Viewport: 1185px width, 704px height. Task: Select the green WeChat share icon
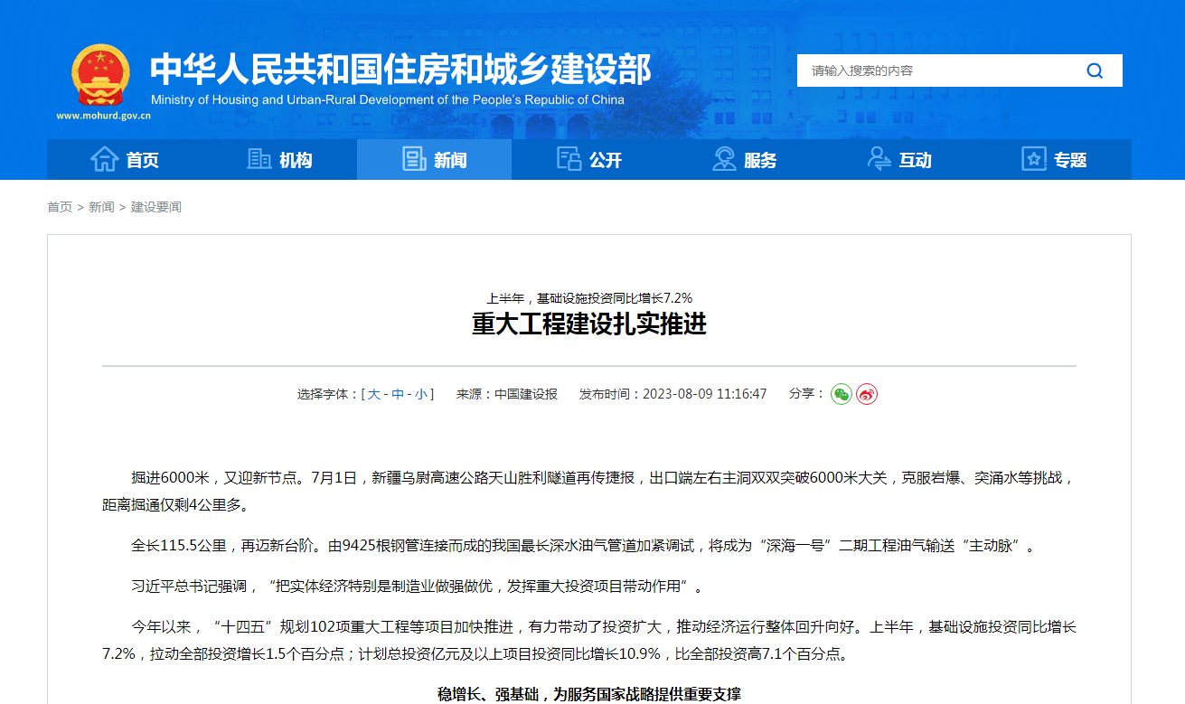(x=841, y=394)
